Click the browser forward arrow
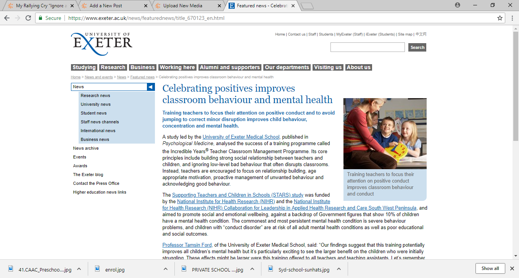 coord(18,18)
